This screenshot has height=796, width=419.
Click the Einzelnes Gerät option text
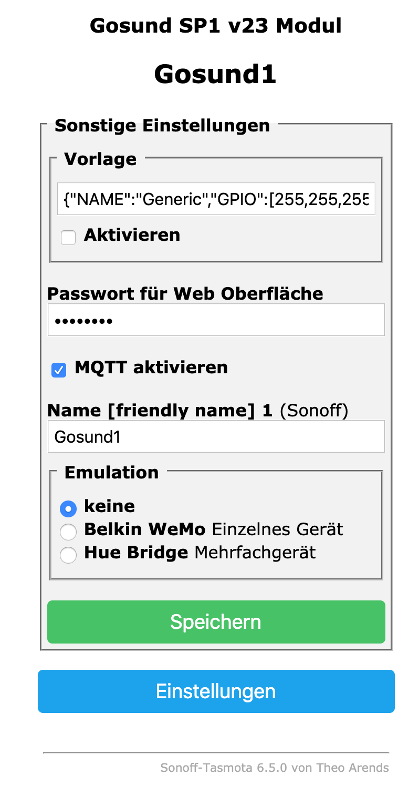click(277, 529)
